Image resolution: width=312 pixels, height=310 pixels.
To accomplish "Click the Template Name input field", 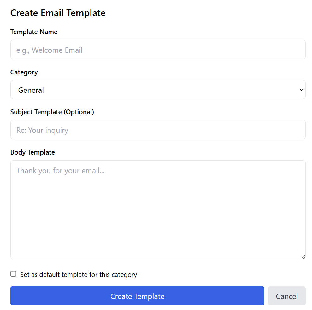I will [158, 50].
